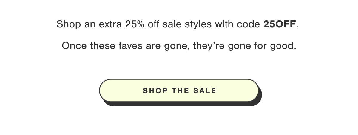Click the dark shadow beneath the sale button
Screen dimensions: 358x135
(182, 104)
